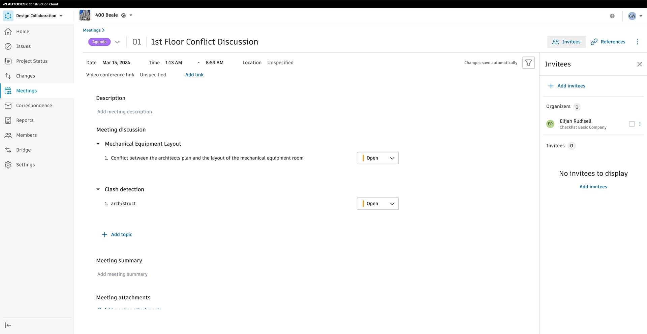Open the help question mark icon
This screenshot has height=334, width=647.
tap(612, 16)
